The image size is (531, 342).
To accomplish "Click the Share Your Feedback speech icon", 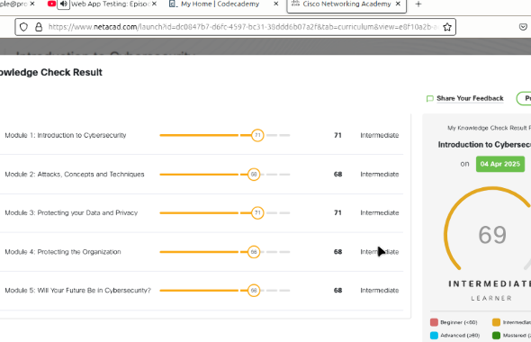I will click(429, 98).
